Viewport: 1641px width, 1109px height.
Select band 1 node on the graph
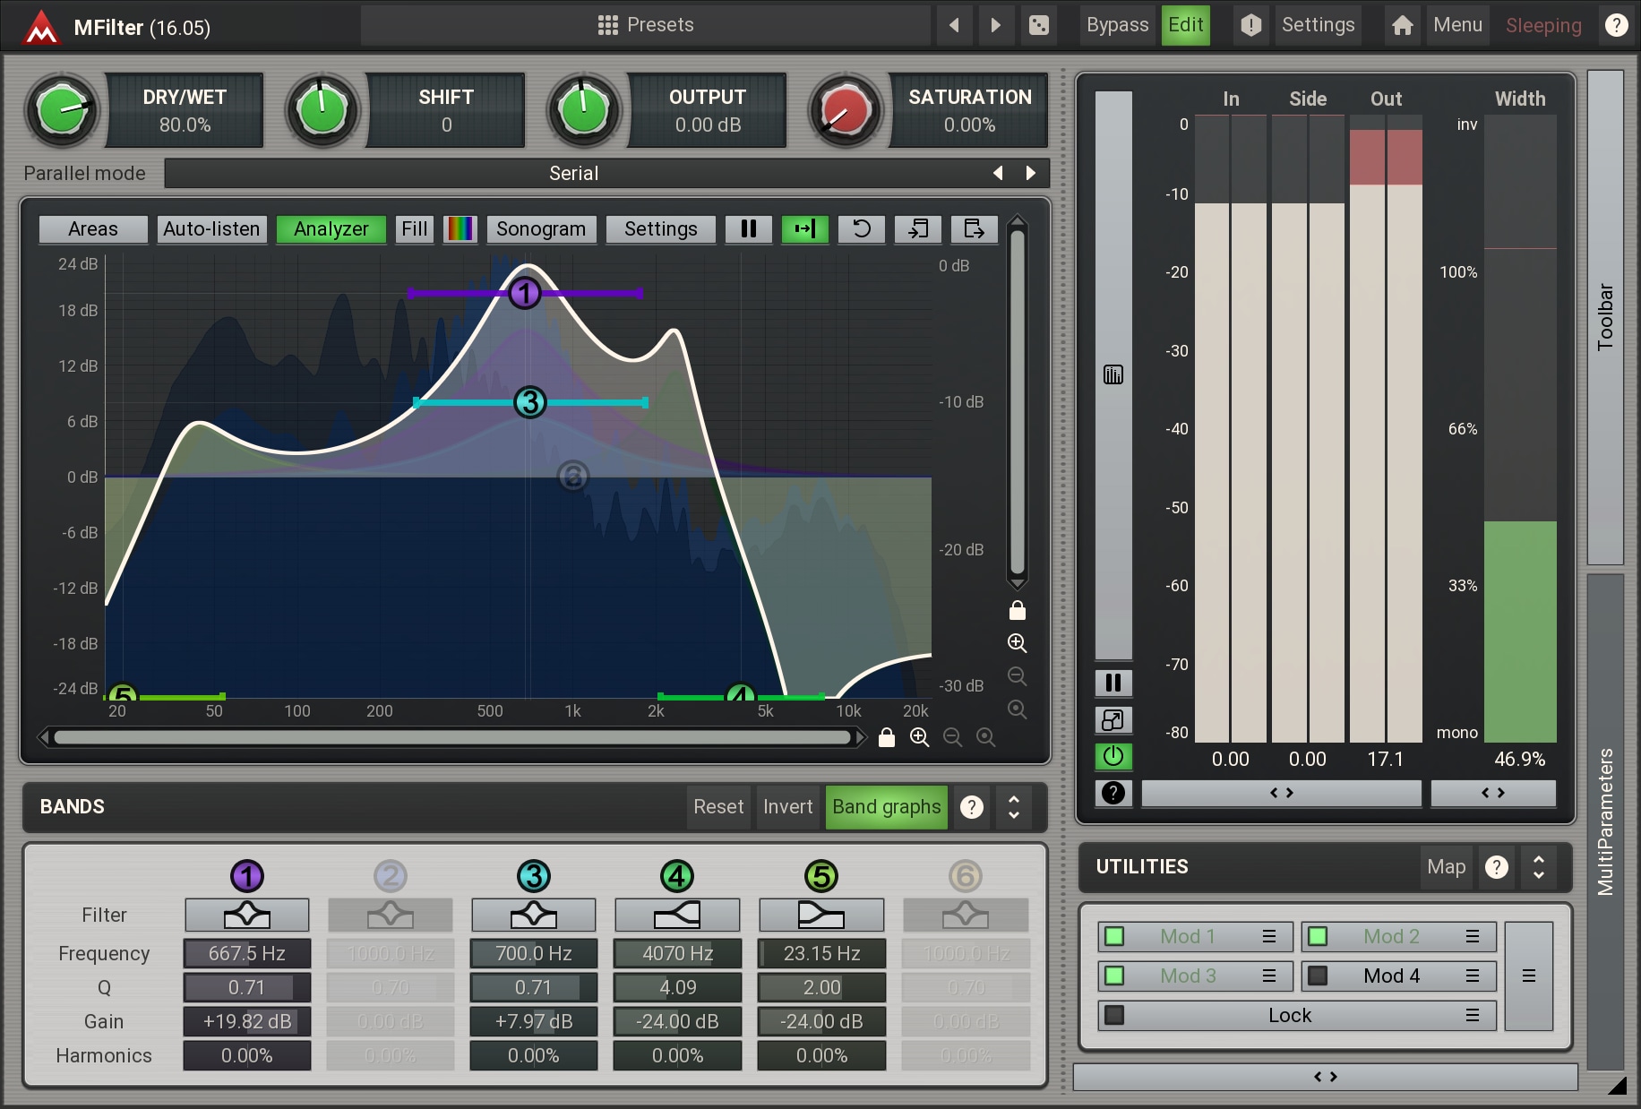[x=525, y=293]
